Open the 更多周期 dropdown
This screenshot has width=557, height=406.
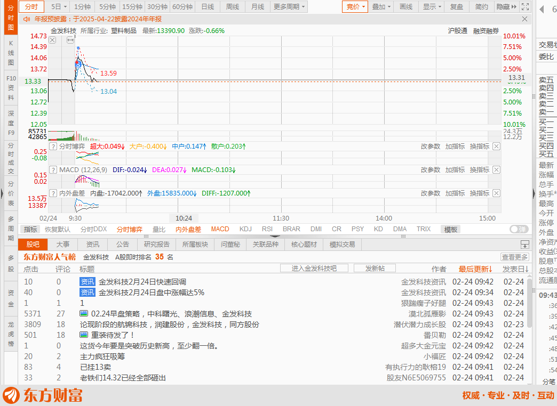289,7
